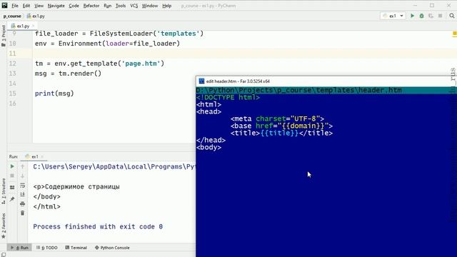Restore layout icon in the Run panel
The height and width of the screenshot is (257, 457).
tap(12, 187)
